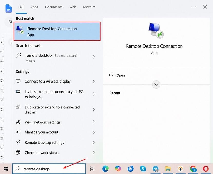Screen dimensions: 213x174
Task: Switch to the All tab
Action: pyautogui.click(x=21, y=7)
